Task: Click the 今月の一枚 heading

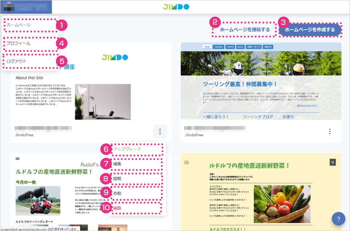Action: (26, 182)
